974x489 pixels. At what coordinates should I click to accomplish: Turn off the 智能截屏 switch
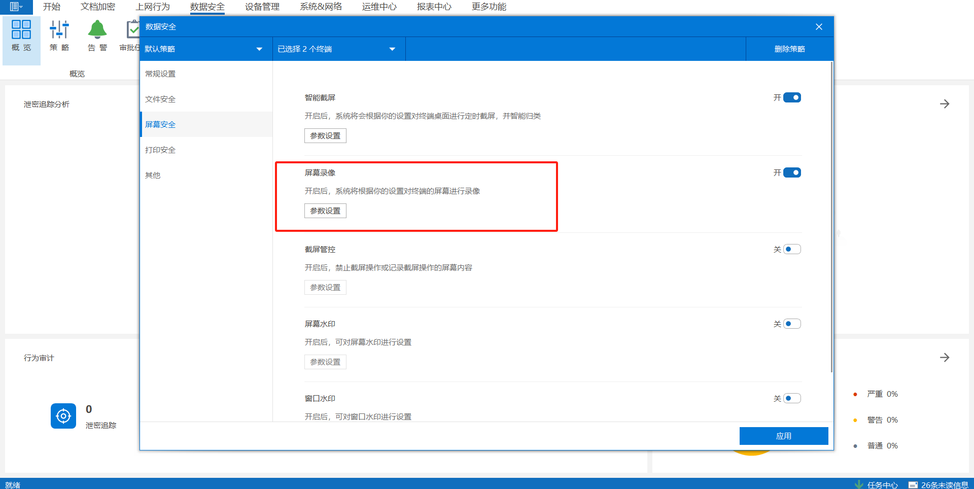pos(792,97)
